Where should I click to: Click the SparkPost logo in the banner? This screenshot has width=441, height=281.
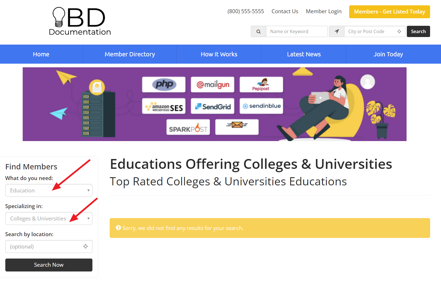tap(188, 127)
